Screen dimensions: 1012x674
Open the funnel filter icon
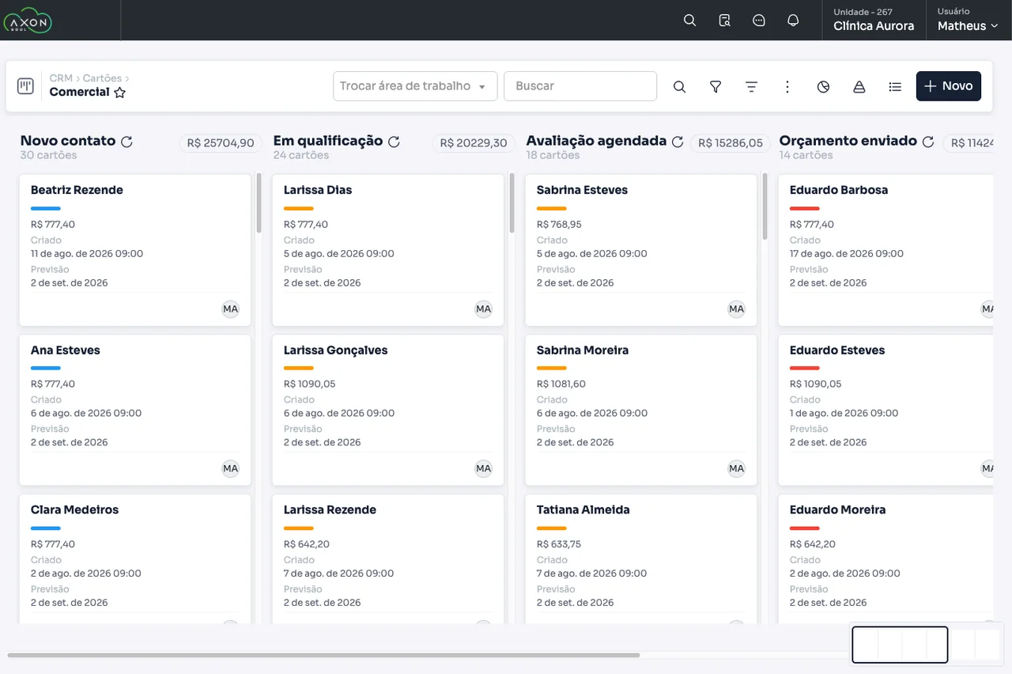point(716,86)
